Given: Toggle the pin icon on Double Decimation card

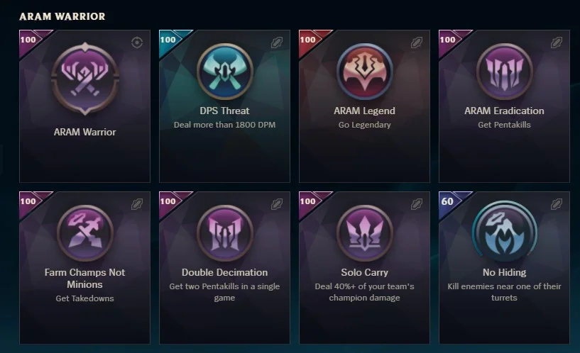Looking at the screenshot, I should [277, 204].
